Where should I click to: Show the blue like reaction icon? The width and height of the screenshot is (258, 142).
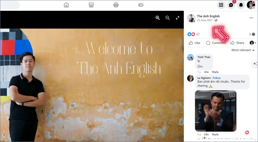point(189,34)
